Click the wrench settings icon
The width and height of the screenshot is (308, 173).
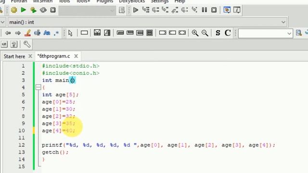27,44
